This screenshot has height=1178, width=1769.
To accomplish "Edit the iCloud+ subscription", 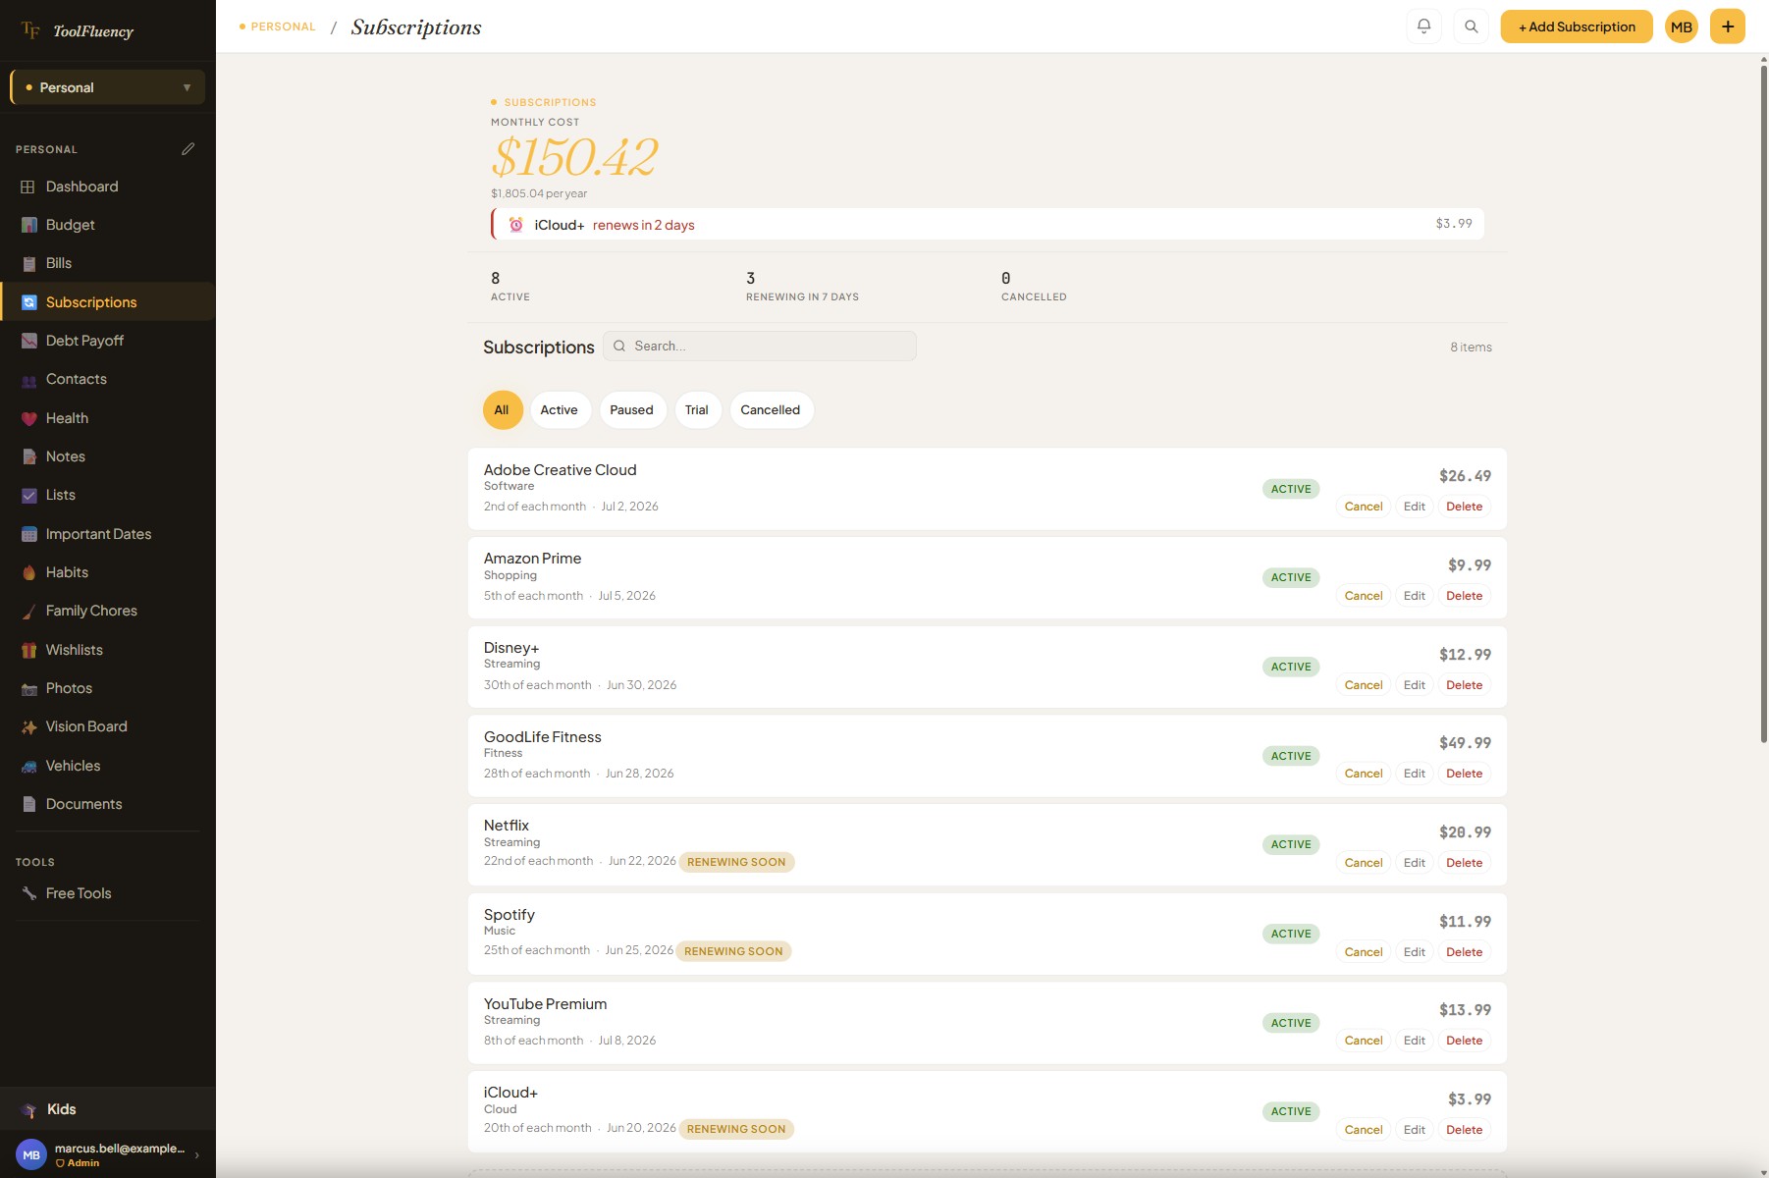I will [1414, 1130].
